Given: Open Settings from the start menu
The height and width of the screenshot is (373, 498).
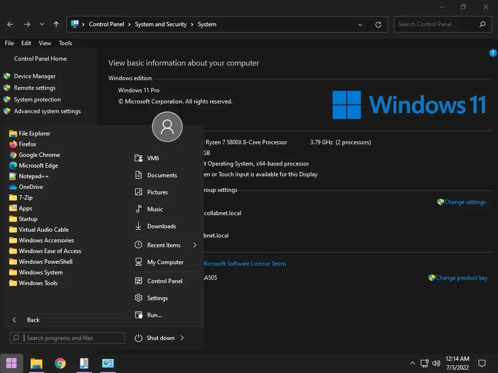Looking at the screenshot, I should coord(157,298).
